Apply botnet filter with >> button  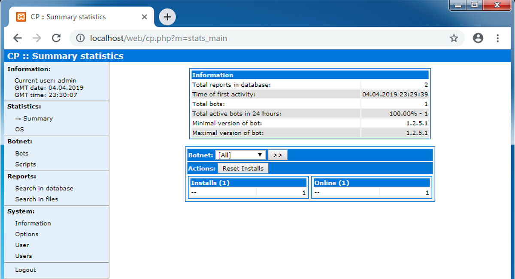[x=278, y=155]
